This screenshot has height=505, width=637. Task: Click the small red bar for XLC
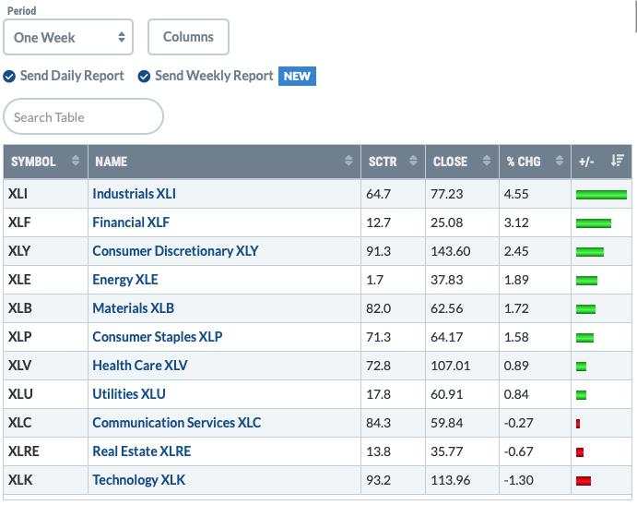578,424
